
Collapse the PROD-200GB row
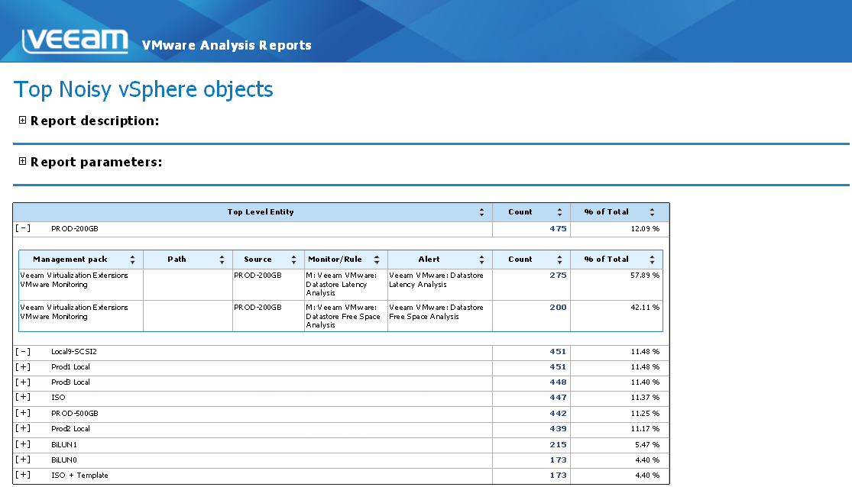[23, 228]
